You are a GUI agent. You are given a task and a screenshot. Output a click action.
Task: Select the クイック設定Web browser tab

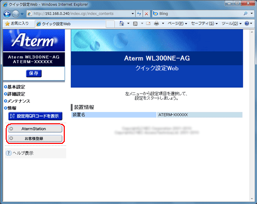pyautogui.click(x=70, y=24)
